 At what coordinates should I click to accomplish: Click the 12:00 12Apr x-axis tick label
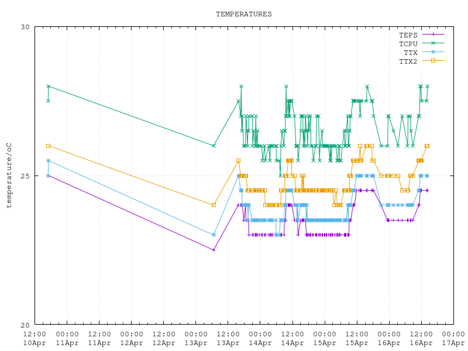(164, 338)
